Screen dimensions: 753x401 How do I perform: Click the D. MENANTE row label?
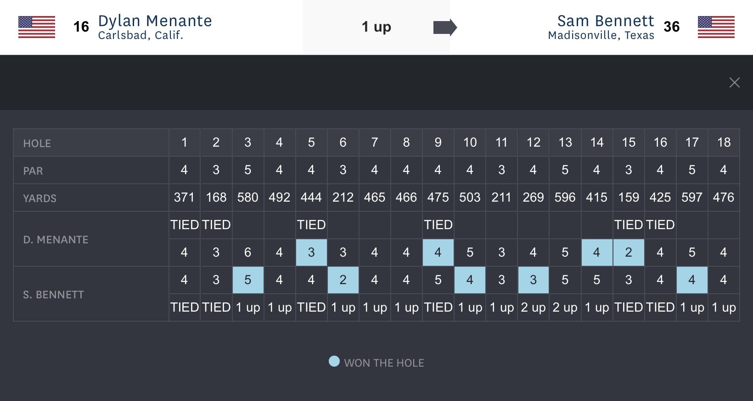tap(56, 240)
